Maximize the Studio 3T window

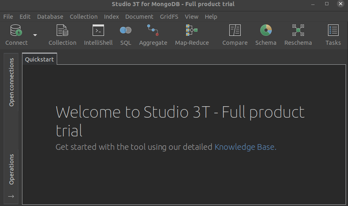click(x=327, y=4)
